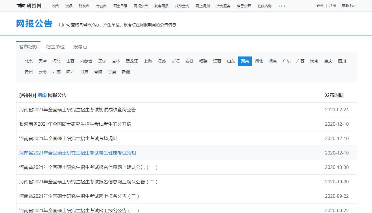This screenshot has height=213, width=372.
Task: Open 网上确认公告（二）announcement
Action: click(88, 182)
